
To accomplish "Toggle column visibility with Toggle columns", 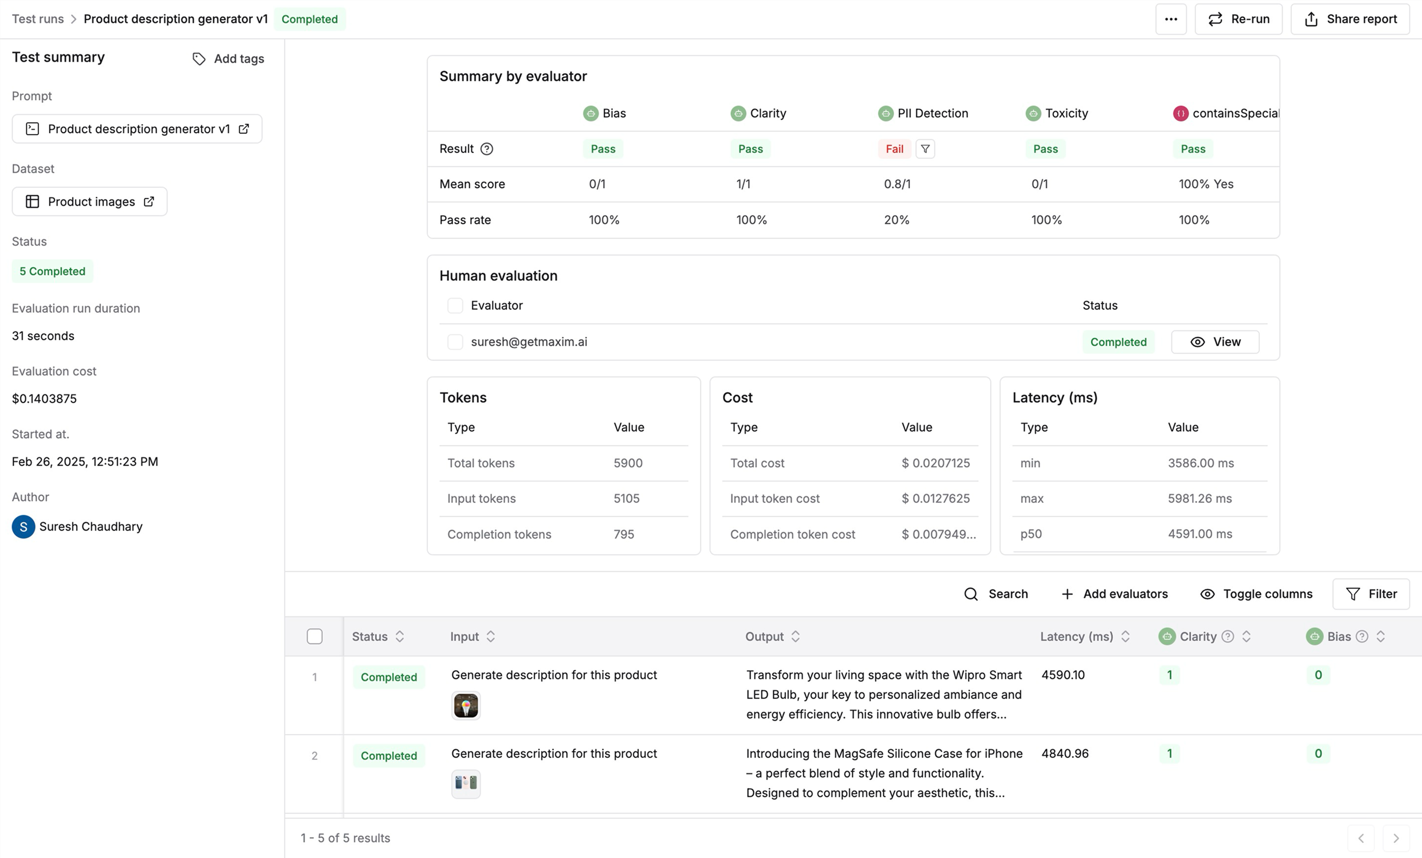I will (1256, 593).
